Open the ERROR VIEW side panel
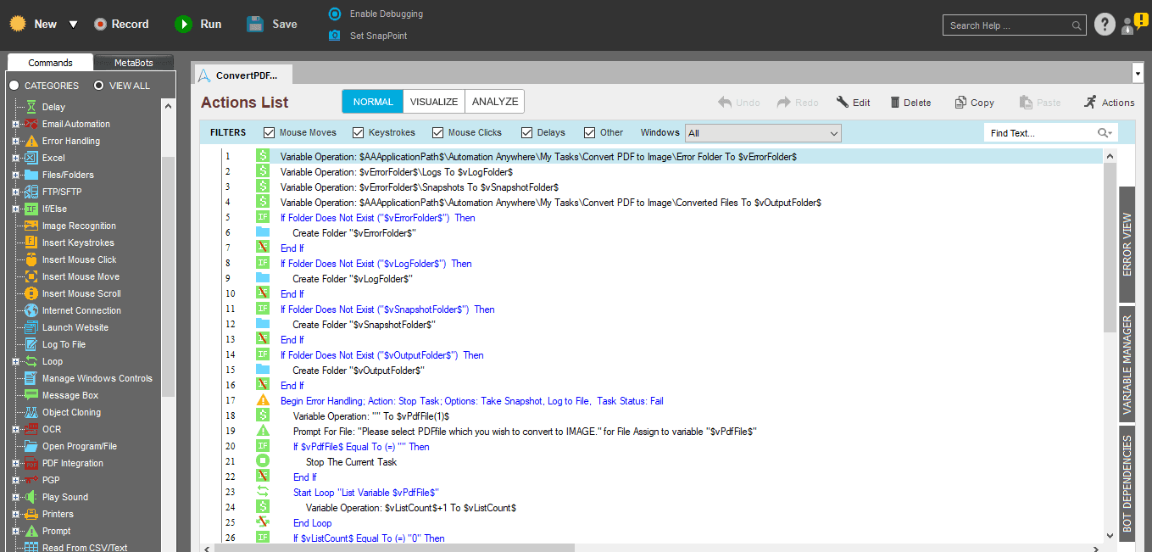The height and width of the screenshot is (552, 1152). pos(1127,244)
